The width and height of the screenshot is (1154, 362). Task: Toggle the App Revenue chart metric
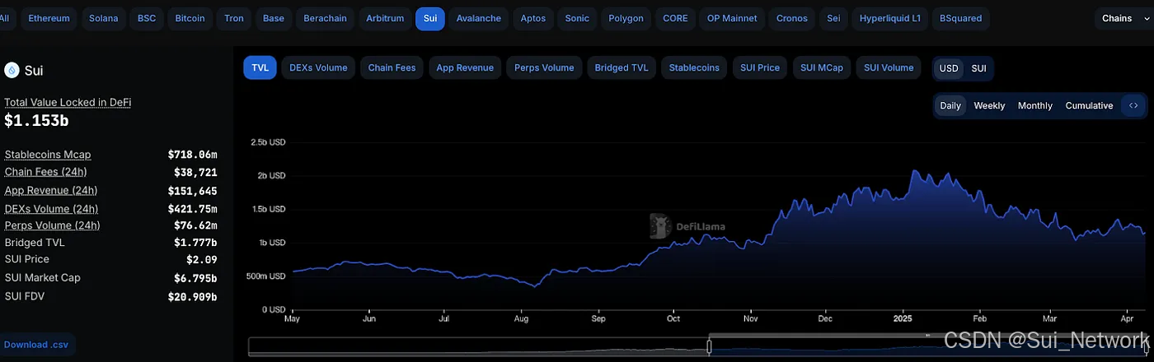[x=465, y=67]
